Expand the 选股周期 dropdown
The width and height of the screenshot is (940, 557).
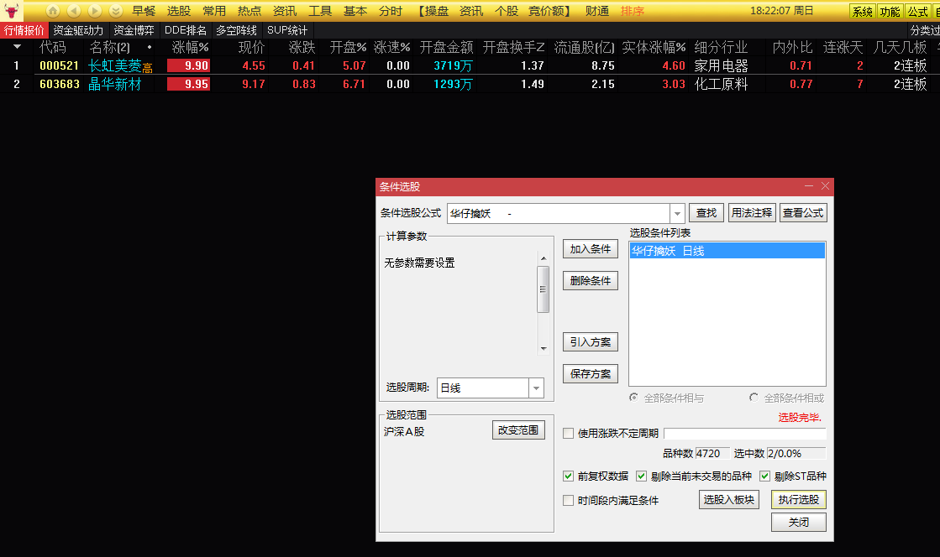click(x=535, y=388)
